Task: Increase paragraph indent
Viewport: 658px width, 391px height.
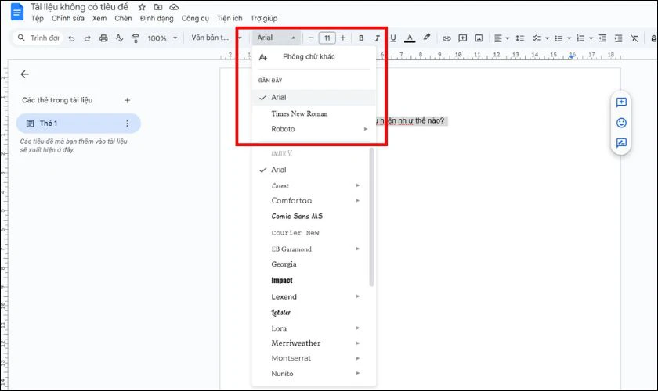Action: click(x=619, y=38)
